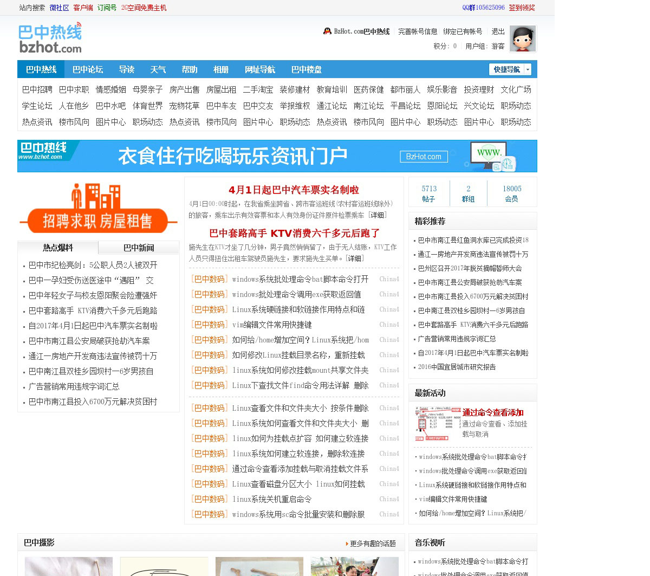
Task: Open the 最新活动 command-line thumbnail image
Action: coord(436,423)
